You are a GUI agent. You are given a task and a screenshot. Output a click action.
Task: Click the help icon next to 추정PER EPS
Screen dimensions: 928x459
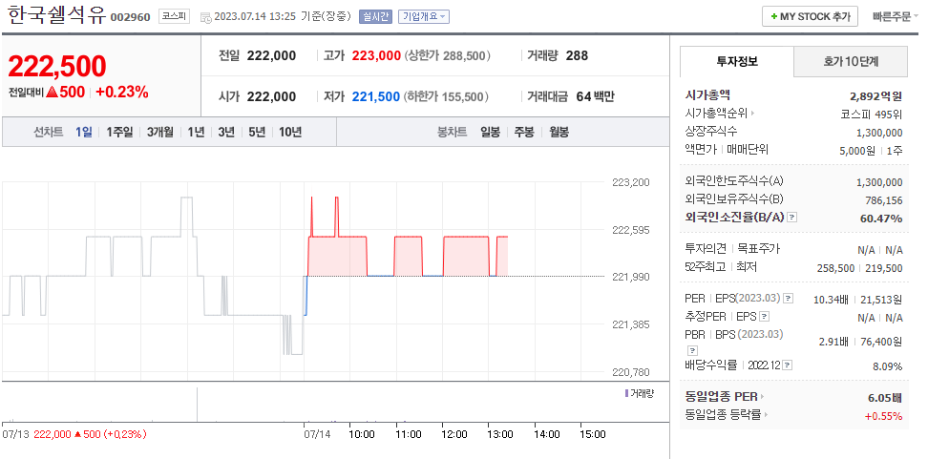[x=765, y=317]
